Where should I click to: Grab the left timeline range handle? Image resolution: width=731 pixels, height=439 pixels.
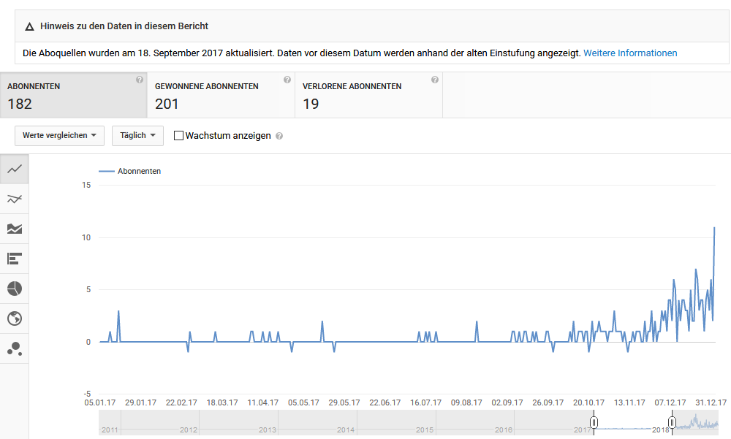click(x=594, y=423)
